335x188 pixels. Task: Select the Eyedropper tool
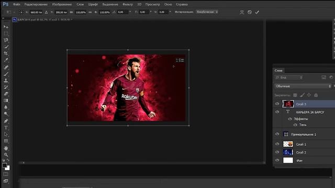pos(6,60)
